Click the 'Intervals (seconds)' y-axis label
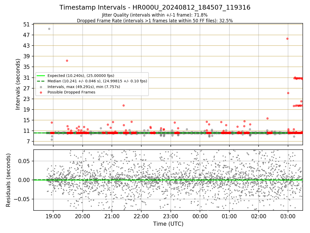Image resolution: width=310 pixels, height=233 pixels. pos(18,84)
